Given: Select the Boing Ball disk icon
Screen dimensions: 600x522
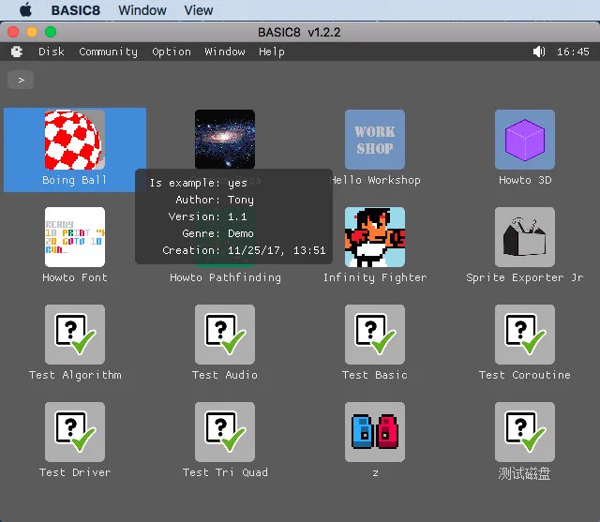Looking at the screenshot, I should click(x=75, y=140).
